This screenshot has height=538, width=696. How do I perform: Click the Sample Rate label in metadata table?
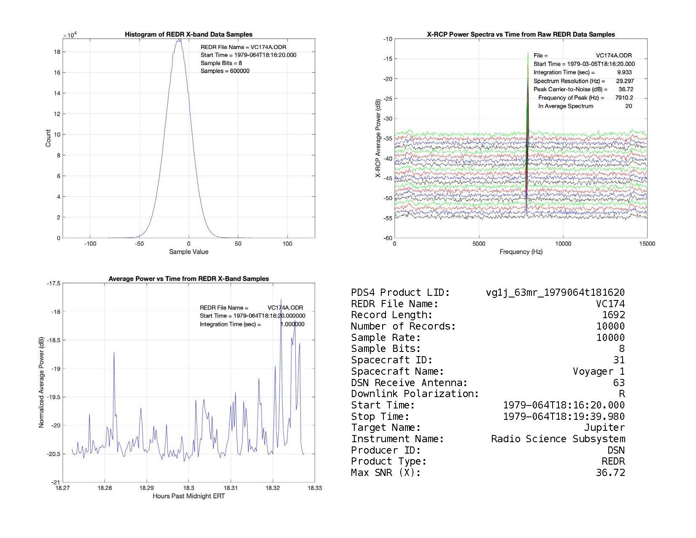(x=386, y=338)
